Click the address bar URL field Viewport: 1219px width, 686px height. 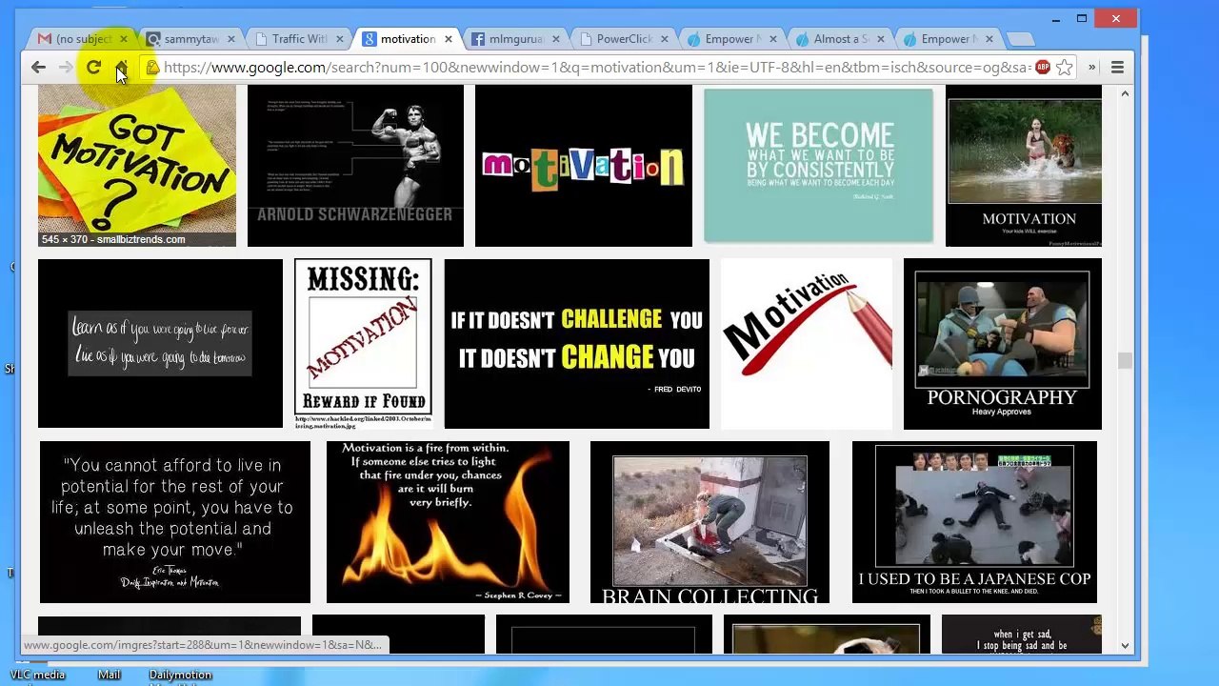point(596,68)
